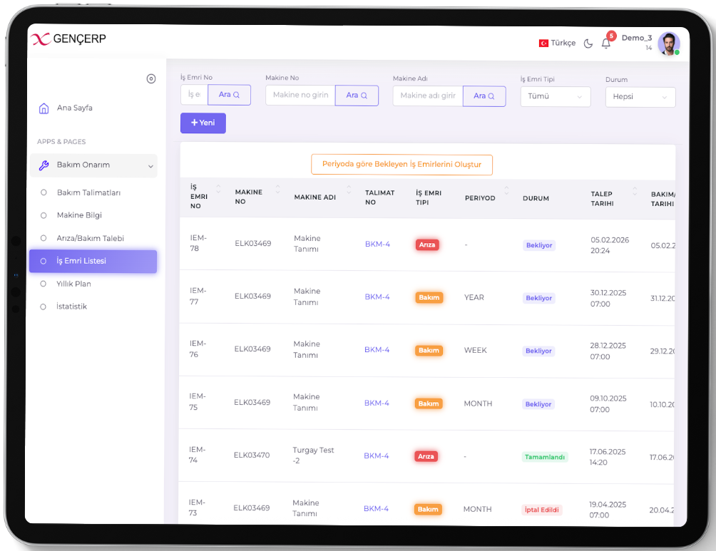This screenshot has width=716, height=551.
Task: Click Ara button next to Makine No
Action: click(x=357, y=96)
